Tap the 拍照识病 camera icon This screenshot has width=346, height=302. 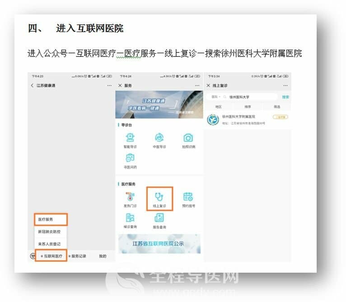(188, 139)
